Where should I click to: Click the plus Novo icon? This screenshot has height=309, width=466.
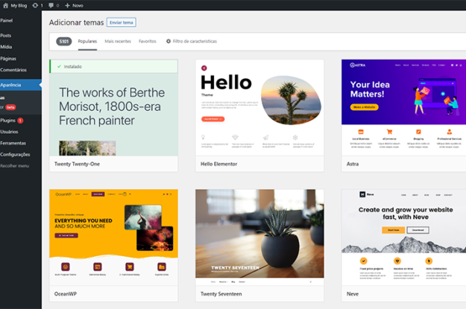(x=67, y=5)
